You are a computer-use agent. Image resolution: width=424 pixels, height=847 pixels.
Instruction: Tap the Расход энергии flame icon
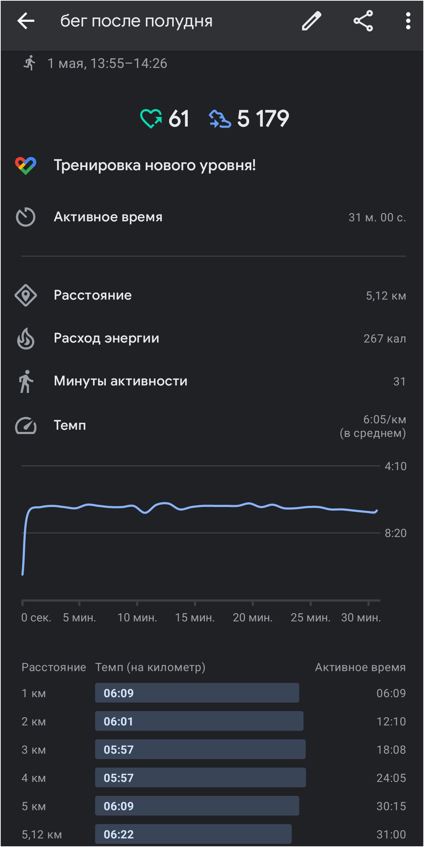click(x=26, y=338)
